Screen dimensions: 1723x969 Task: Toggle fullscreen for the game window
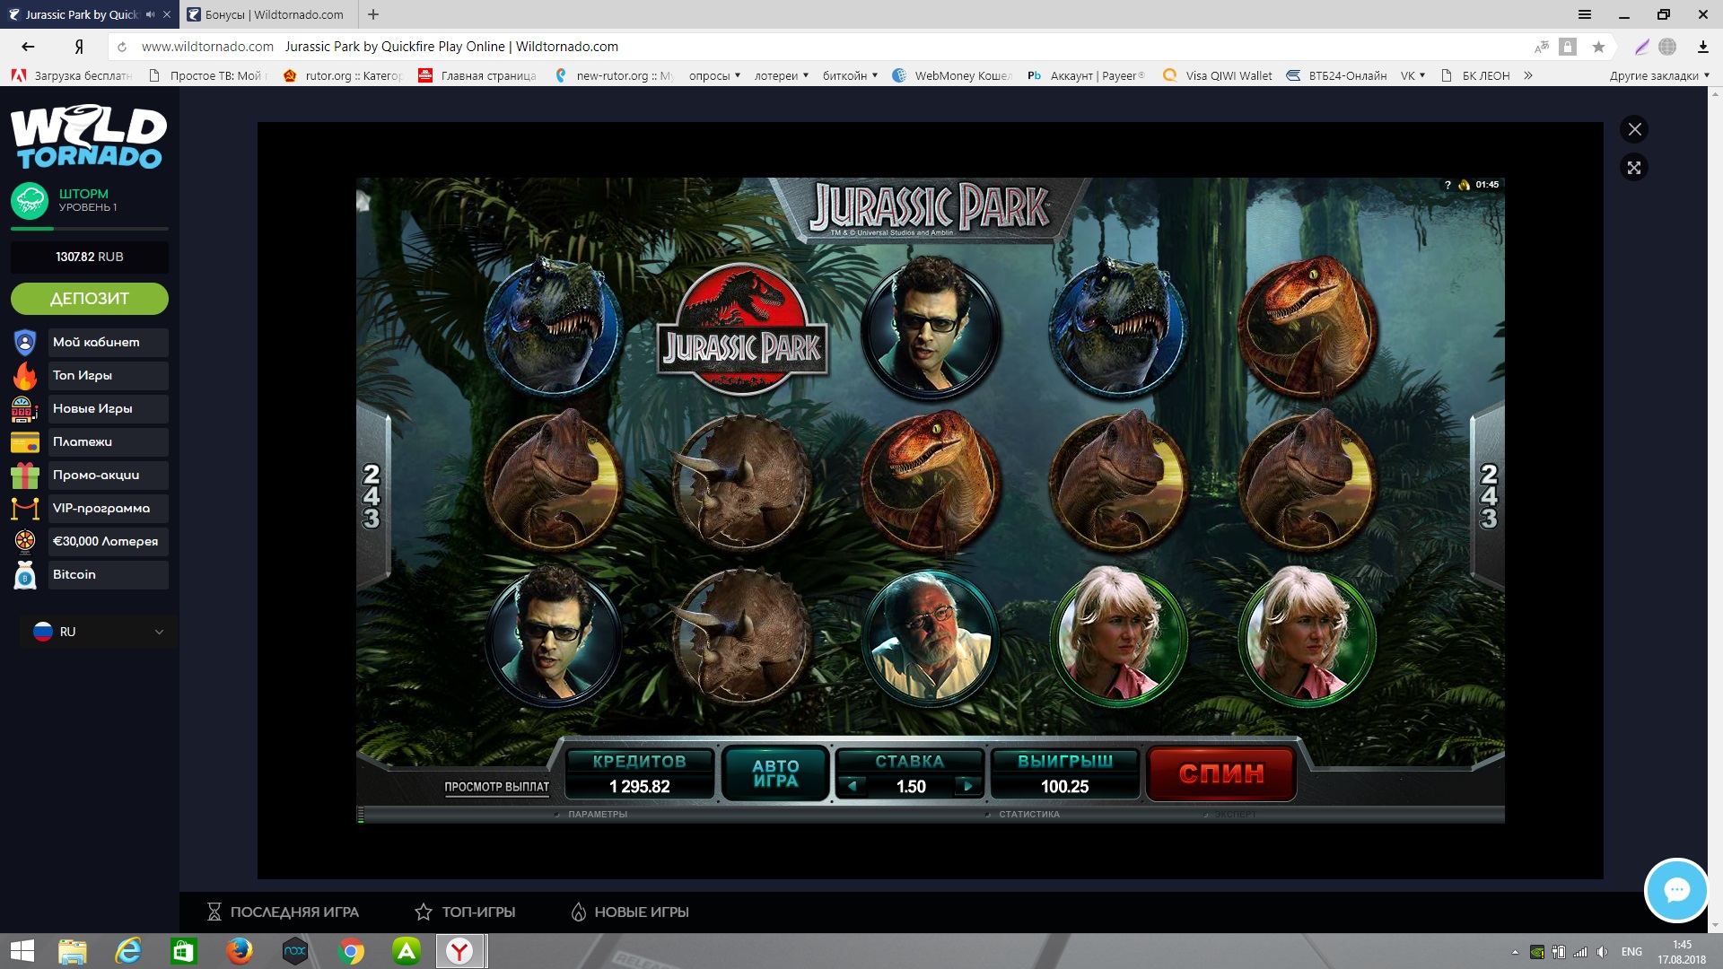coord(1634,168)
